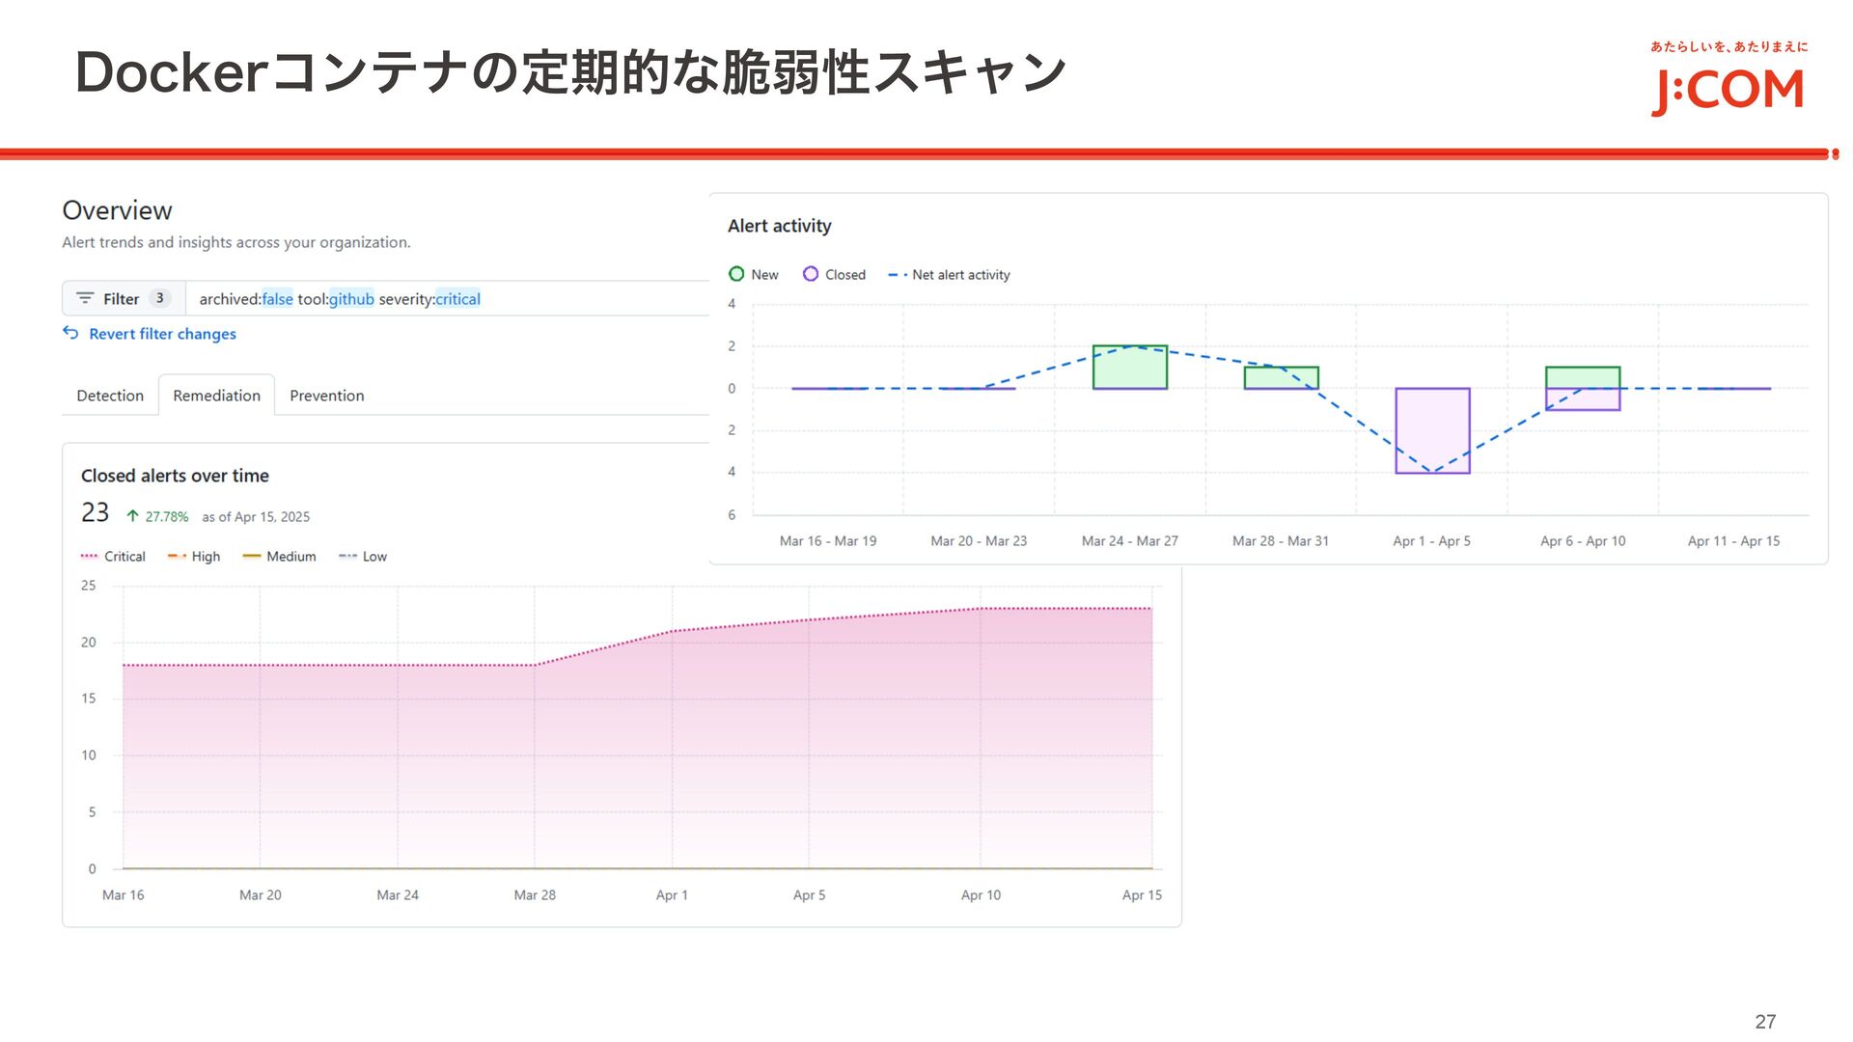Image resolution: width=1853 pixels, height=1042 pixels.
Task: Open the Prevention tab
Action: coord(326,396)
